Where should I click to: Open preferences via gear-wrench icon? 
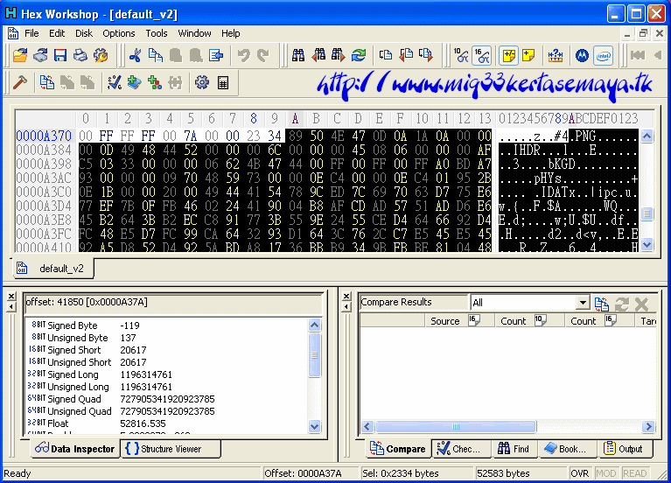click(x=101, y=55)
